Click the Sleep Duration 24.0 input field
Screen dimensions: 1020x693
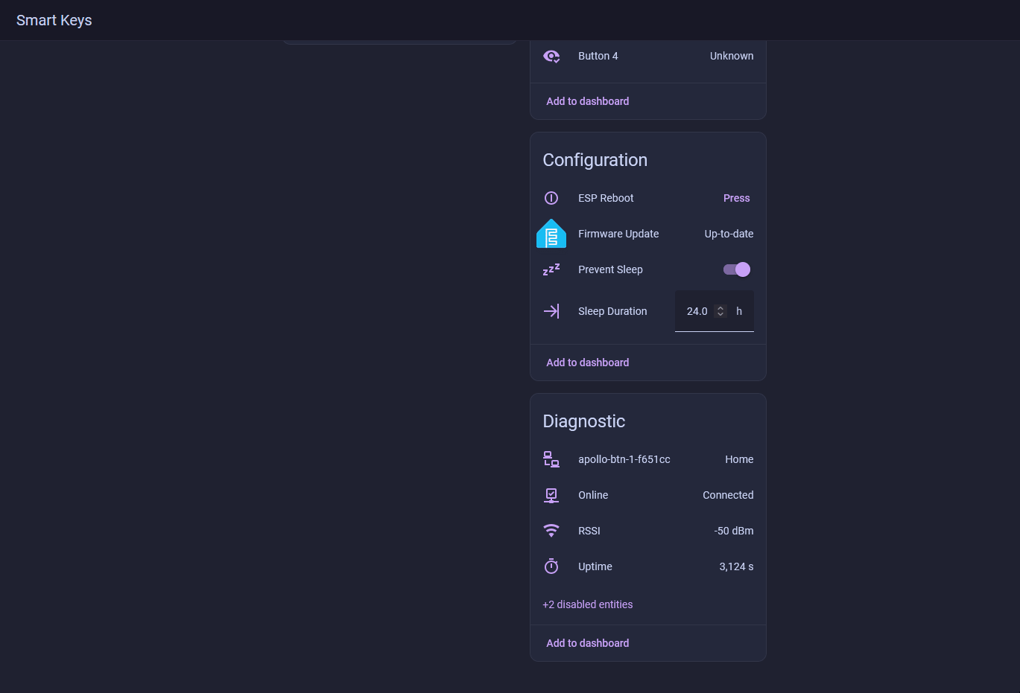point(697,311)
